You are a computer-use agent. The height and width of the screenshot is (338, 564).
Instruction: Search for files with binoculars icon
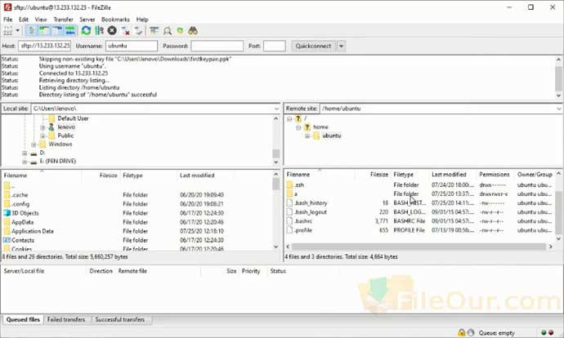tap(193, 31)
